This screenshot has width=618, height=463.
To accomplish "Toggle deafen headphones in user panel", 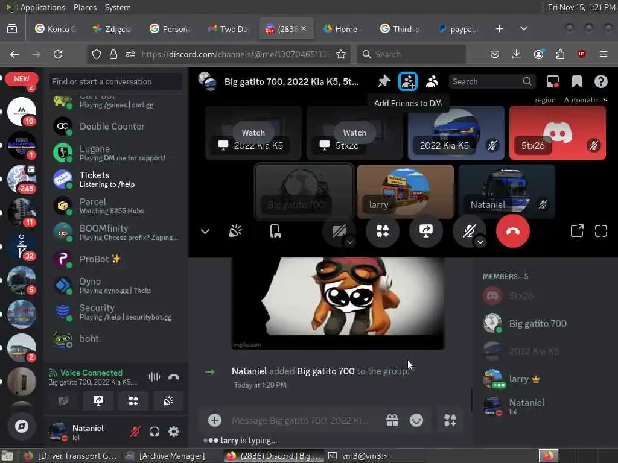I will pyautogui.click(x=154, y=432).
